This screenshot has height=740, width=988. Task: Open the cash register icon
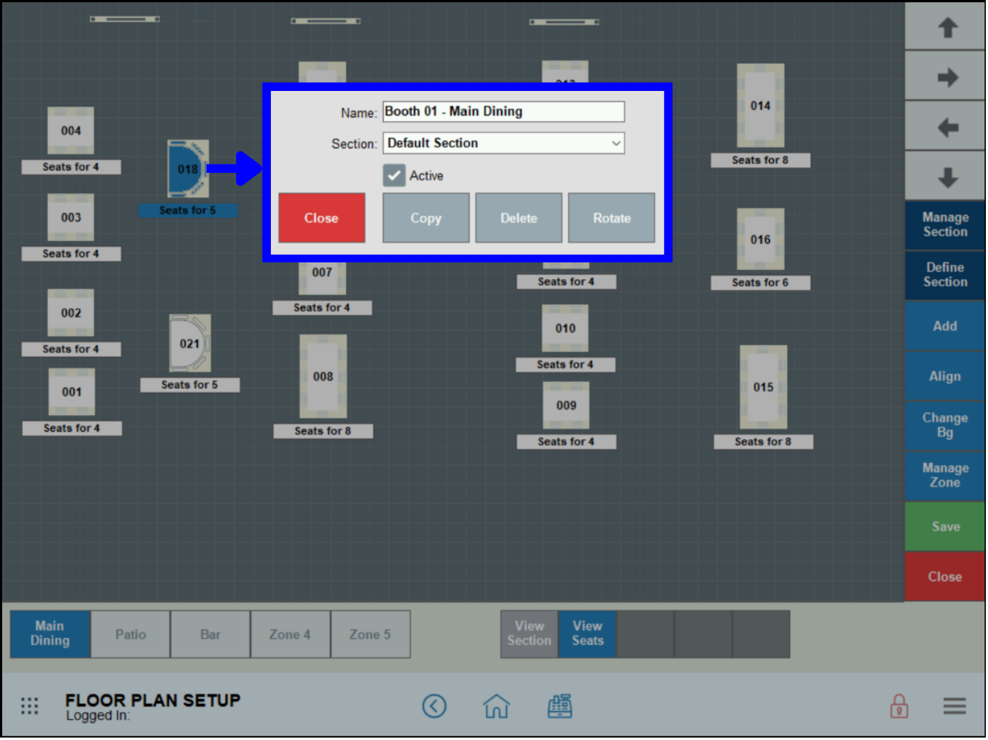(560, 706)
